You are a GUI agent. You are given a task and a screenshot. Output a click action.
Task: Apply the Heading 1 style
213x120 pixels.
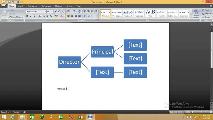[128, 14]
